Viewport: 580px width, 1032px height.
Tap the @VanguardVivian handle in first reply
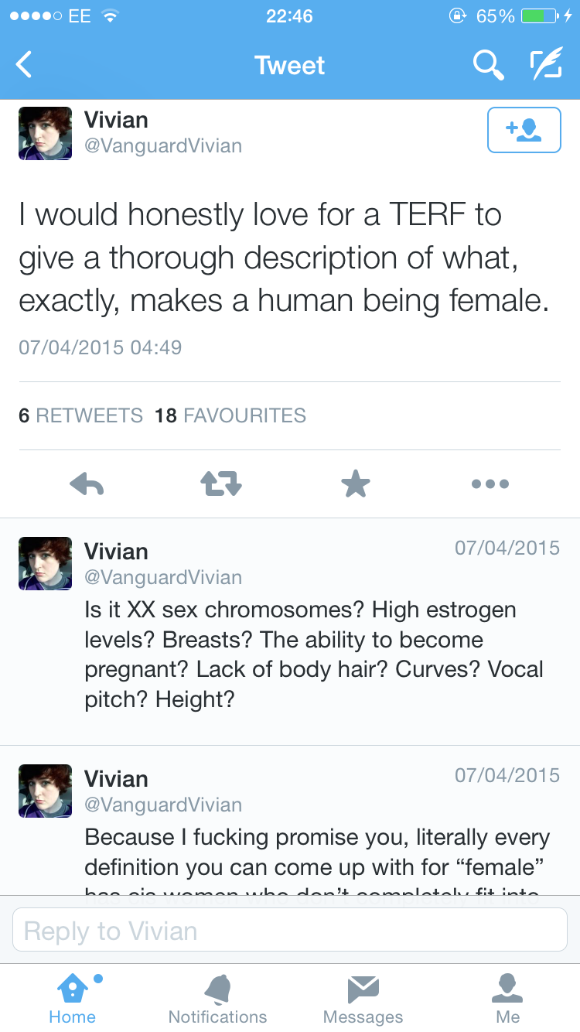163,577
